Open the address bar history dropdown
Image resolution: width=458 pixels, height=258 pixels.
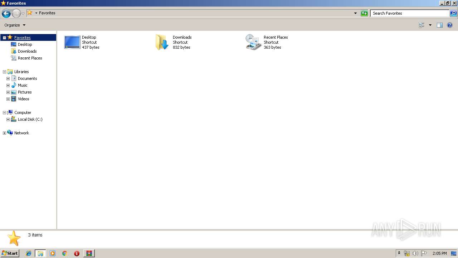click(x=355, y=13)
